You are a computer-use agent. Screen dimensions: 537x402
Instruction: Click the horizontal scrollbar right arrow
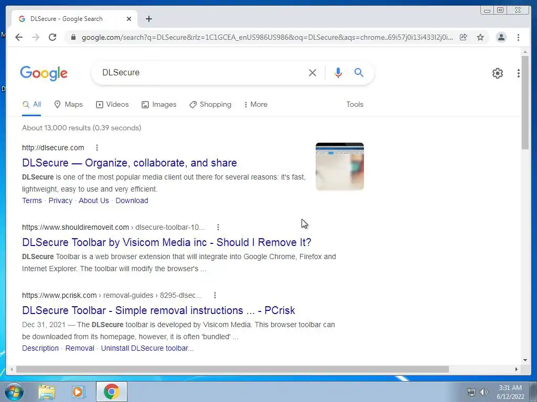pos(517,370)
